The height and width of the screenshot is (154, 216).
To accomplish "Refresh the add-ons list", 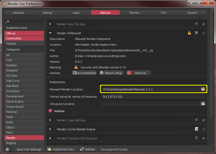I will pyautogui.click(x=88, y=149).
